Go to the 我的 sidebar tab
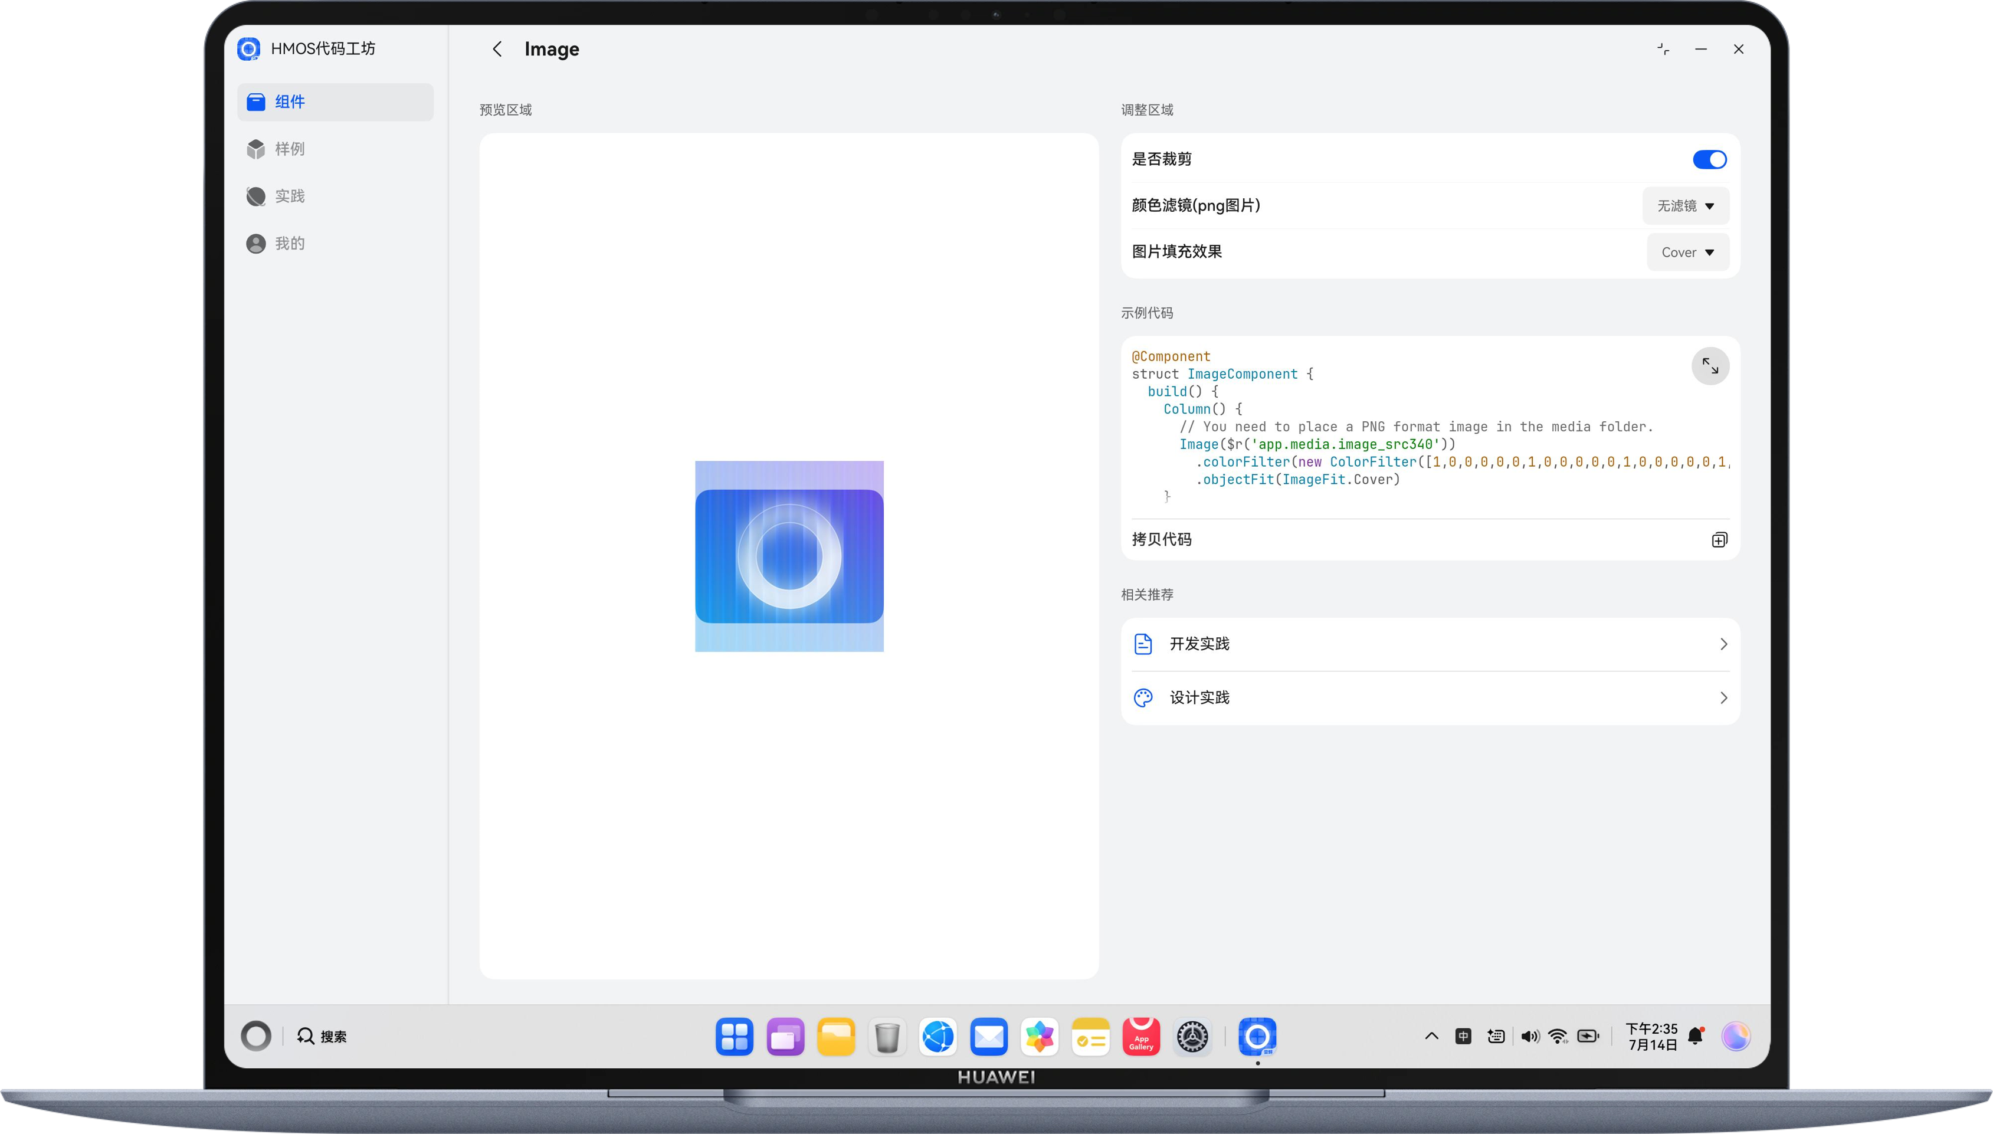Viewport: 1993px width, 1134px height. pyautogui.click(x=335, y=244)
